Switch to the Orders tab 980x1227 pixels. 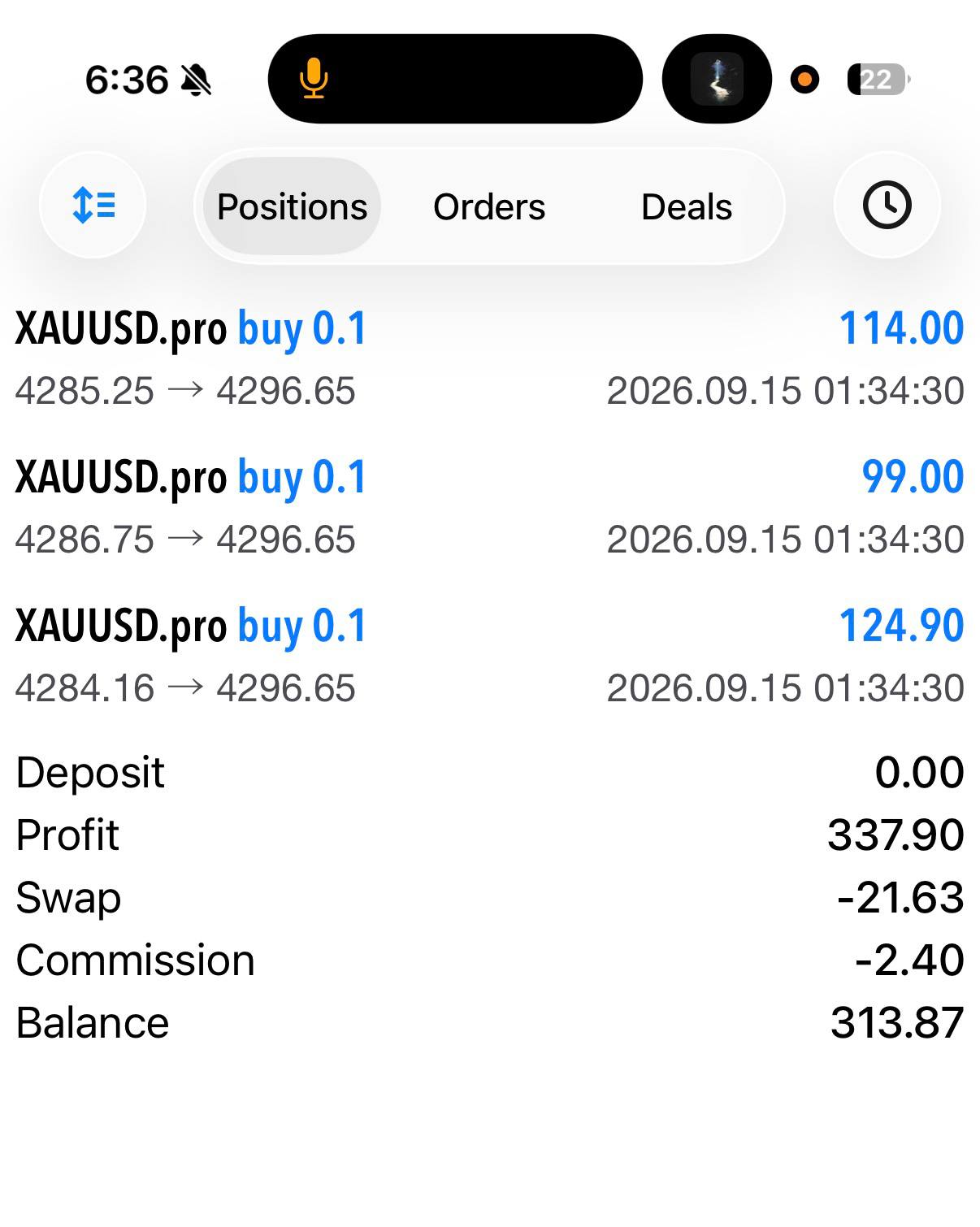pos(489,206)
